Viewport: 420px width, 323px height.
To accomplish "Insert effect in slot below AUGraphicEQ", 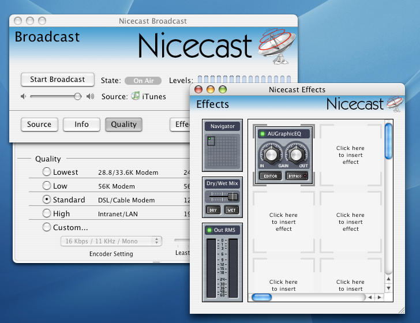I will (284, 222).
